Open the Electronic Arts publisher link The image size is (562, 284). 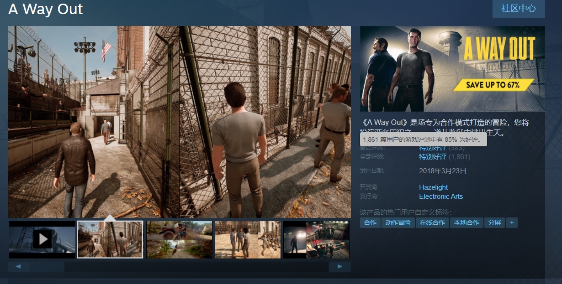pos(441,196)
